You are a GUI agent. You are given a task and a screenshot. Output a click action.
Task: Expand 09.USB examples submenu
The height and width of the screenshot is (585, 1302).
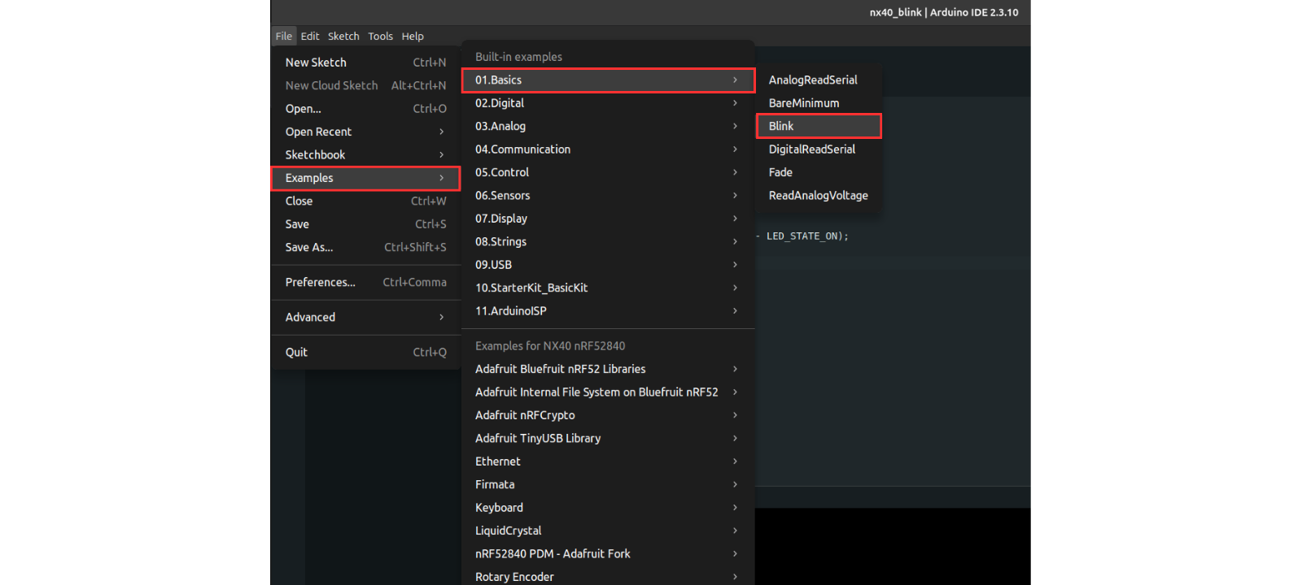pyautogui.click(x=608, y=266)
